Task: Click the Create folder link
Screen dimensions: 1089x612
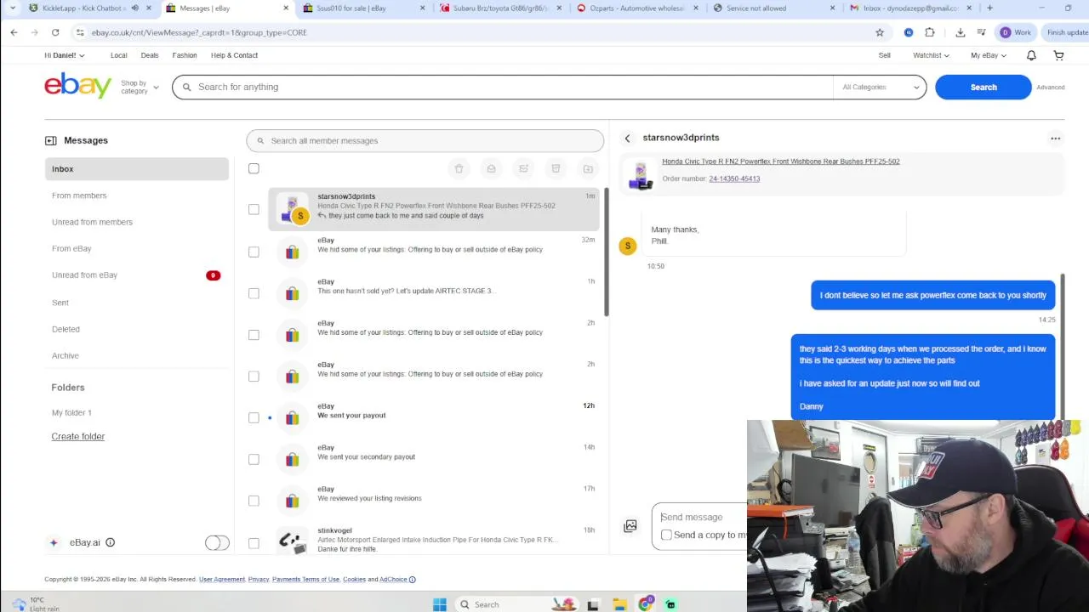Action: (77, 436)
